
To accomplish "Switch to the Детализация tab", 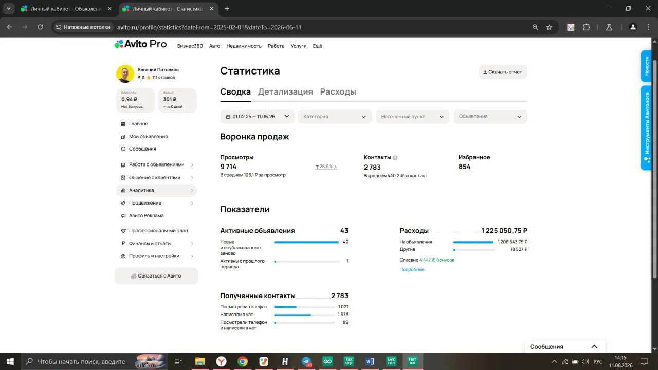I will coord(285,92).
